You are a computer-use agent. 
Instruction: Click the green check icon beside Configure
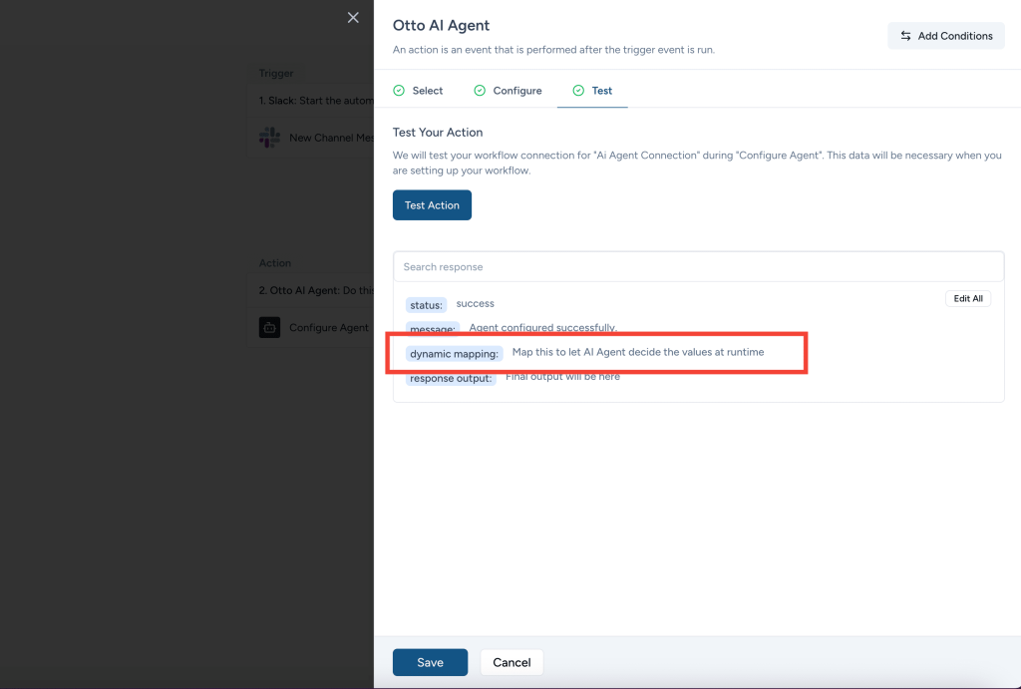[x=480, y=91]
